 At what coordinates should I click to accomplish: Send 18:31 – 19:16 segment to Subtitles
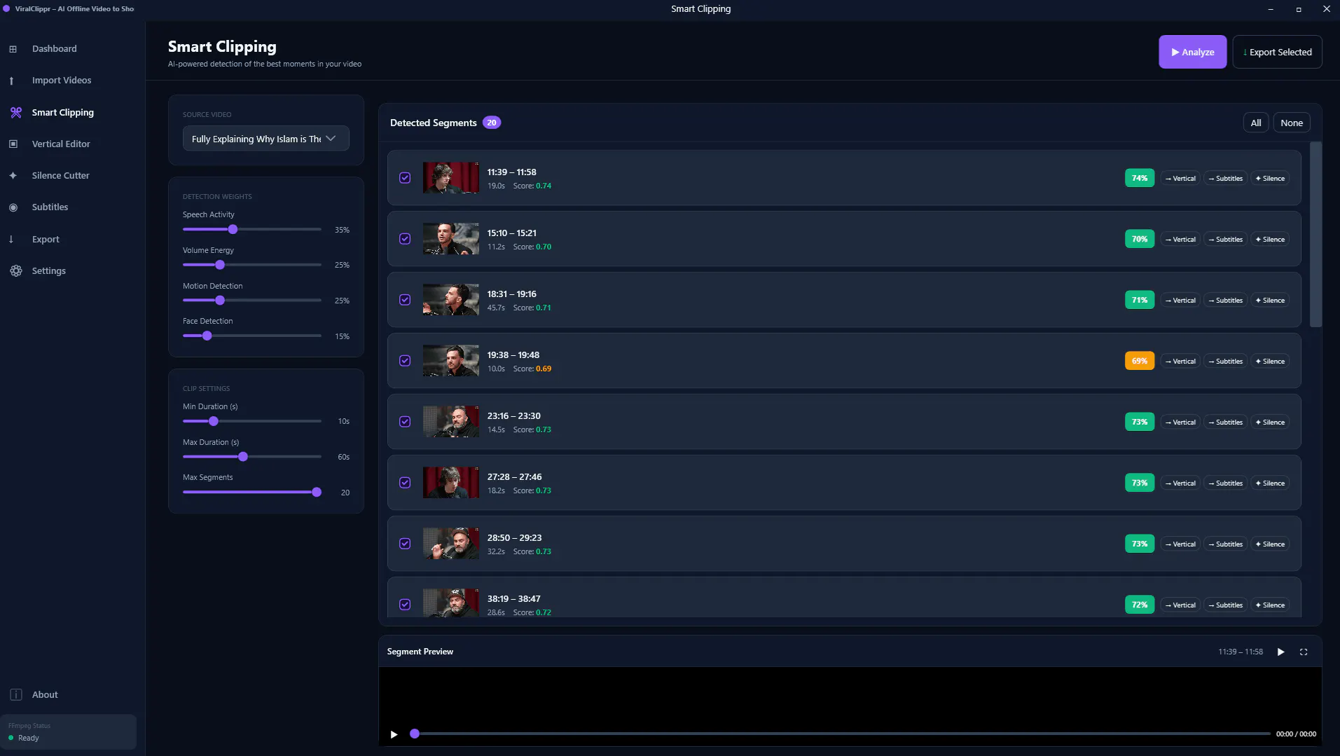coord(1225,300)
